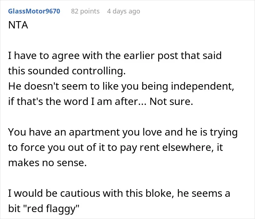Image resolution: width=255 pixels, height=219 pixels.
Task: Click the line starting "to force you out"
Action: point(115,148)
